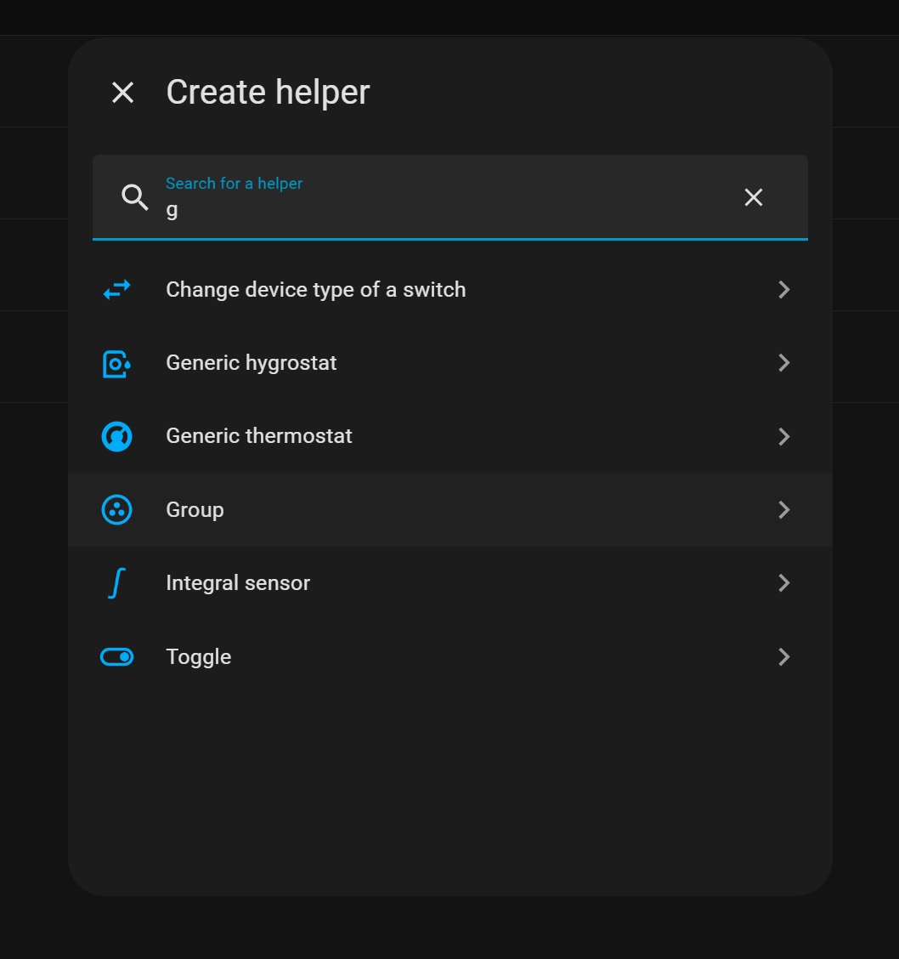Click the chevron beside Generic thermostat

point(783,436)
